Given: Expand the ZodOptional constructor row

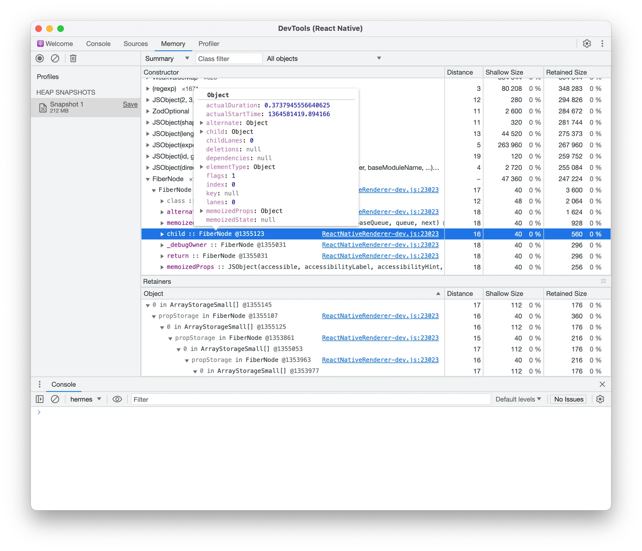Looking at the screenshot, I should (148, 111).
